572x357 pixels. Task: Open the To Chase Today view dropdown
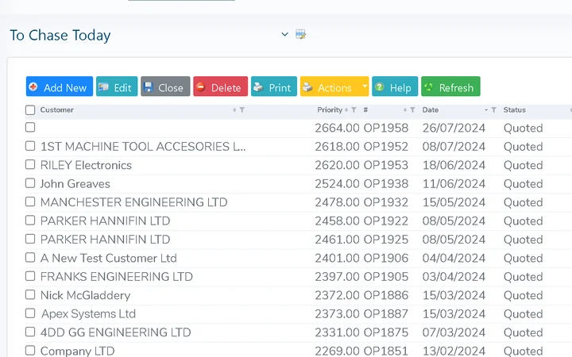(285, 34)
